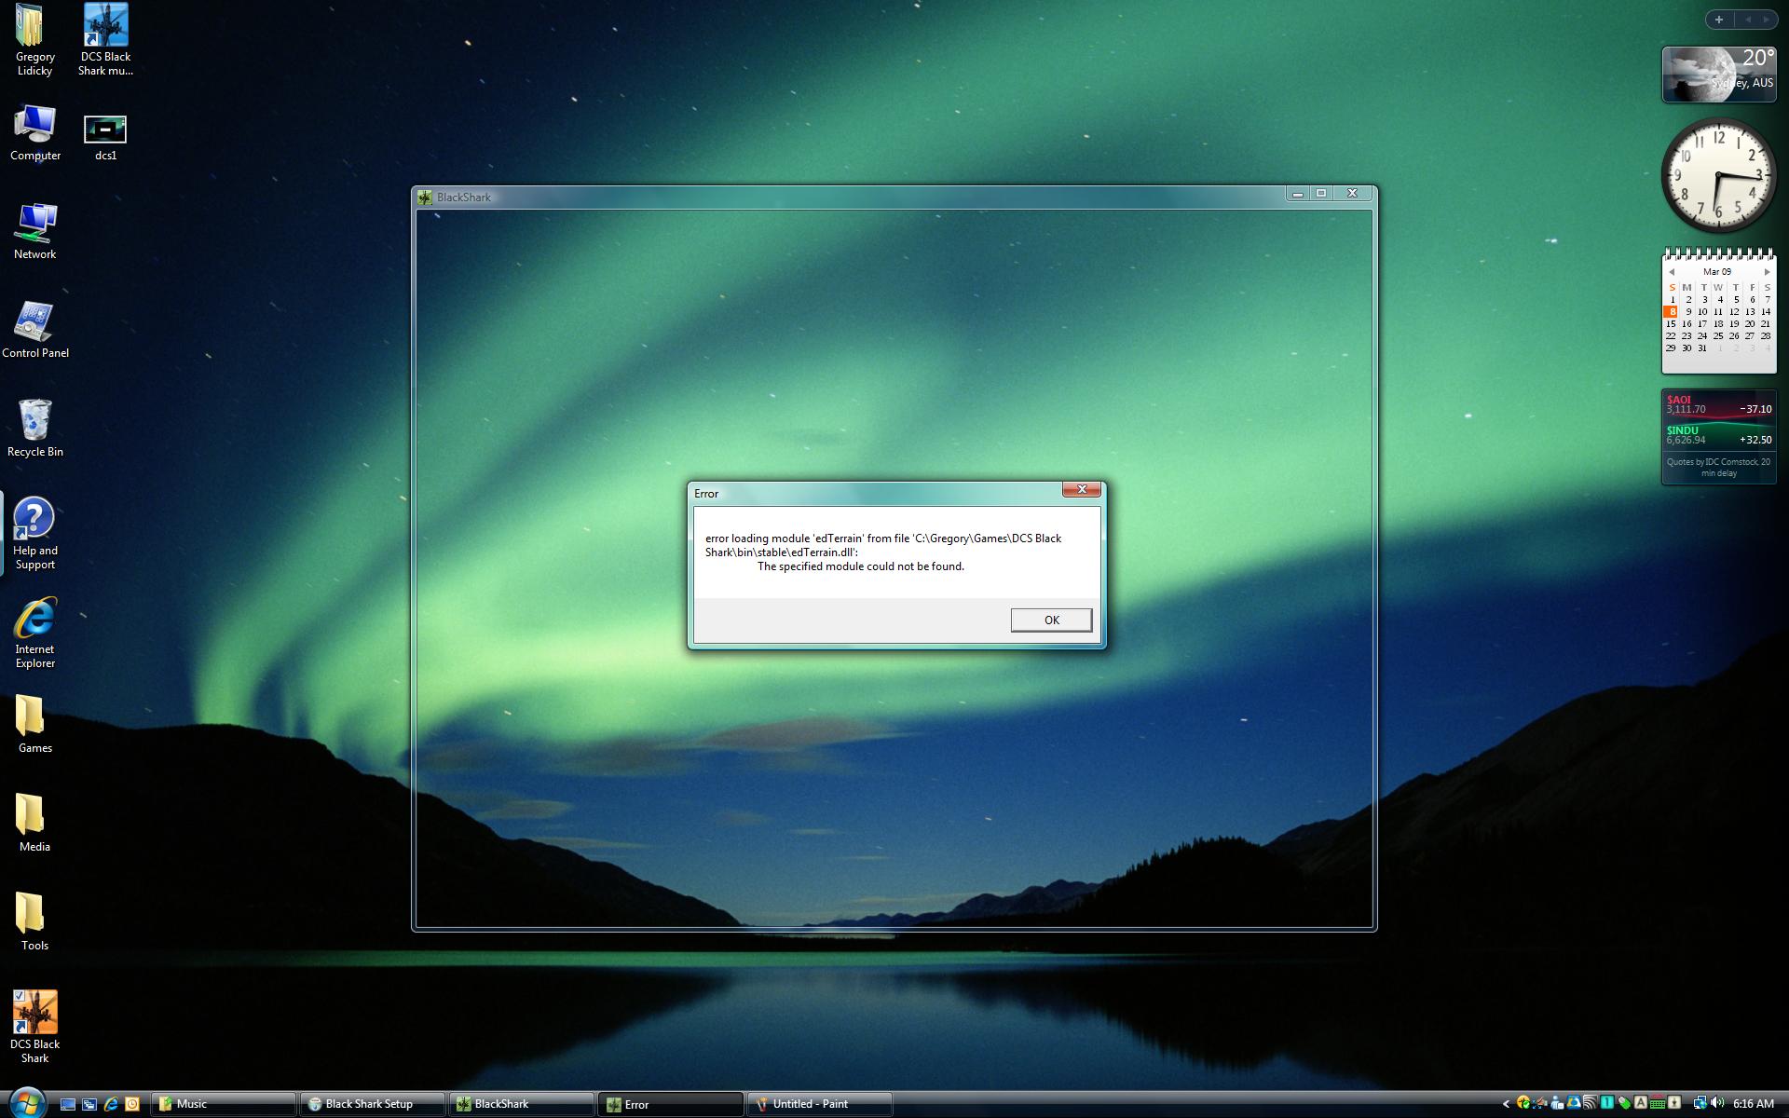Add gadget with sidebar plus button
The image size is (1789, 1118).
tap(1719, 20)
